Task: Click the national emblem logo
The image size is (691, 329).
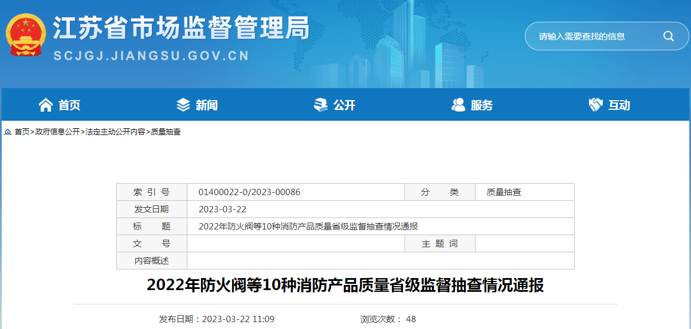Action: click(x=26, y=35)
